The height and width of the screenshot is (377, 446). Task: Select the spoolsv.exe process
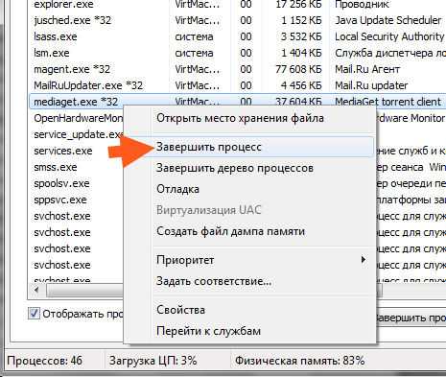tap(61, 183)
